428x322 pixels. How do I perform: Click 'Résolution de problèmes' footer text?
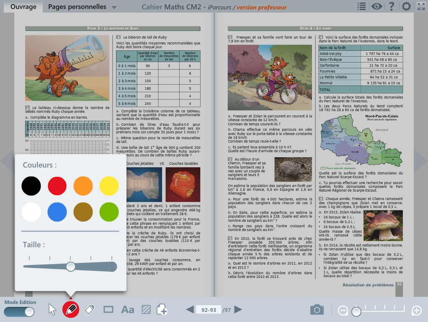pyautogui.click(x=368, y=285)
